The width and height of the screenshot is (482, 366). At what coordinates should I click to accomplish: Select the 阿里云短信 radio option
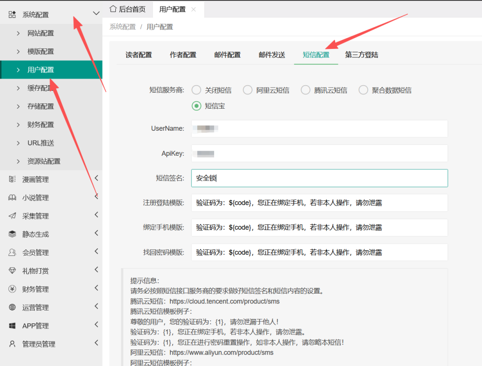248,90
